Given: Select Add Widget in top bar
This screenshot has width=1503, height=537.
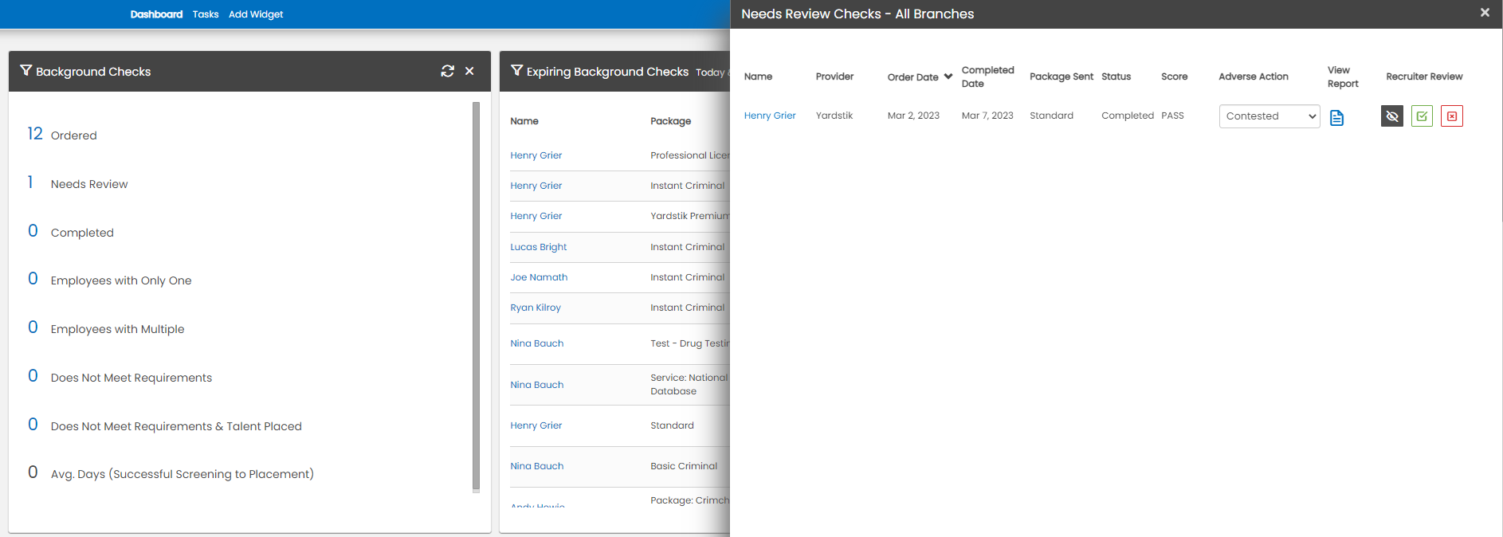Looking at the screenshot, I should pos(256,14).
